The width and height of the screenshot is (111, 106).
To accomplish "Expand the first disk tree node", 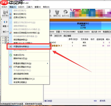I will click(x=3, y=38).
